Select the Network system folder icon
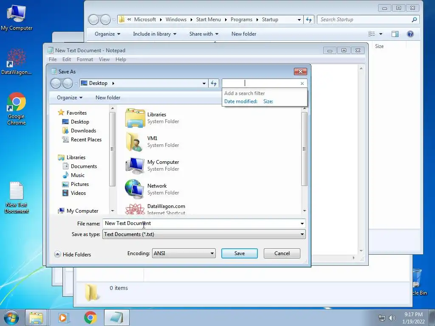The image size is (435, 326). 135,189
